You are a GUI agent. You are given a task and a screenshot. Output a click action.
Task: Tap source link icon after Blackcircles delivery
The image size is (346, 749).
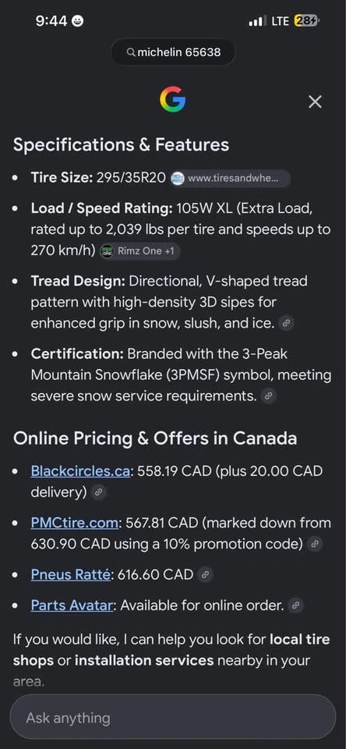(98, 492)
